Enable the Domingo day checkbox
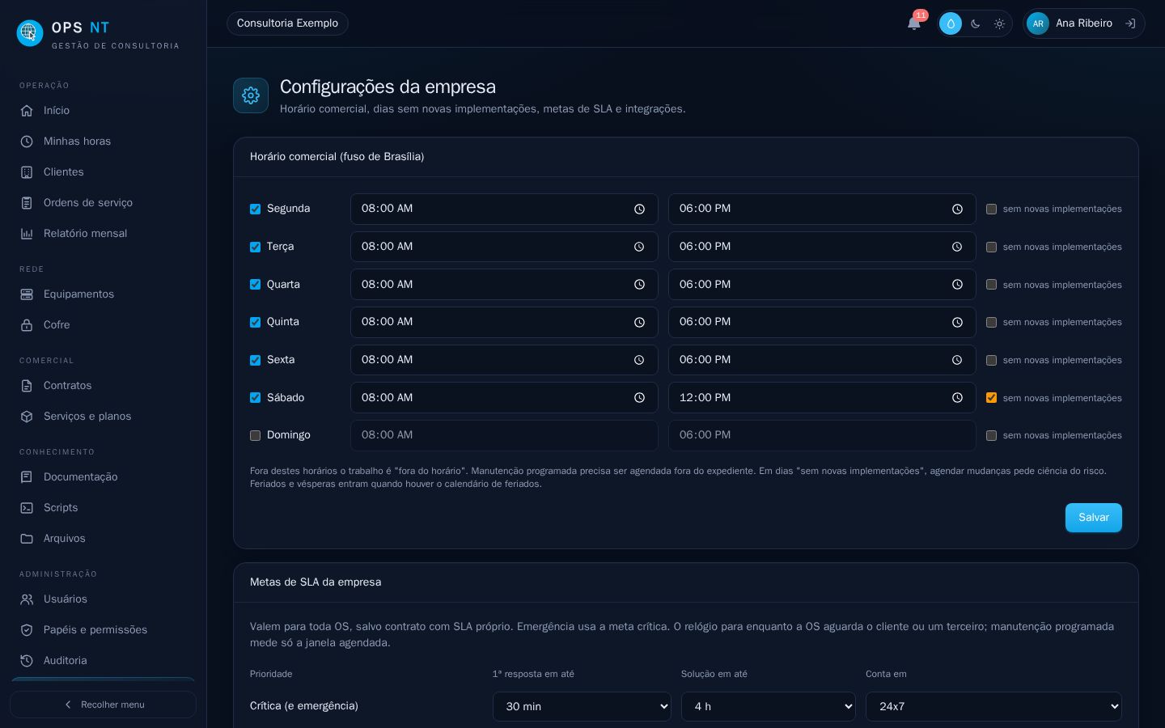This screenshot has width=1165, height=728. (x=255, y=435)
